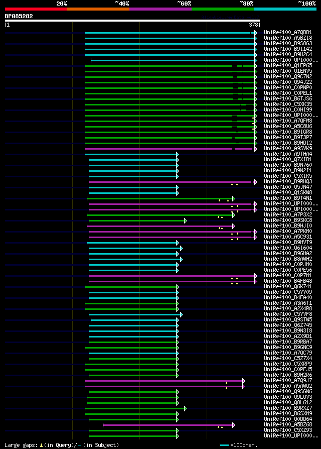Select the UniRef100_C5XIK5 label

pyautogui.click(x=288, y=176)
